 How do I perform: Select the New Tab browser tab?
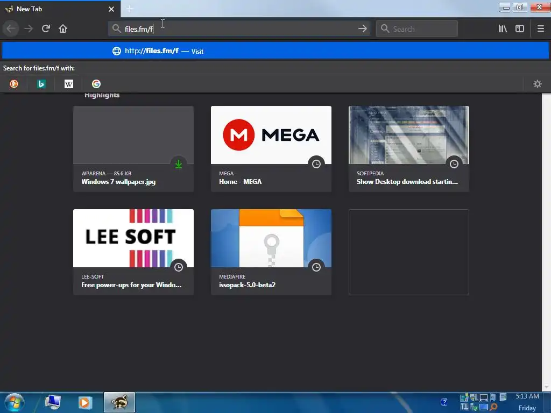pos(60,9)
